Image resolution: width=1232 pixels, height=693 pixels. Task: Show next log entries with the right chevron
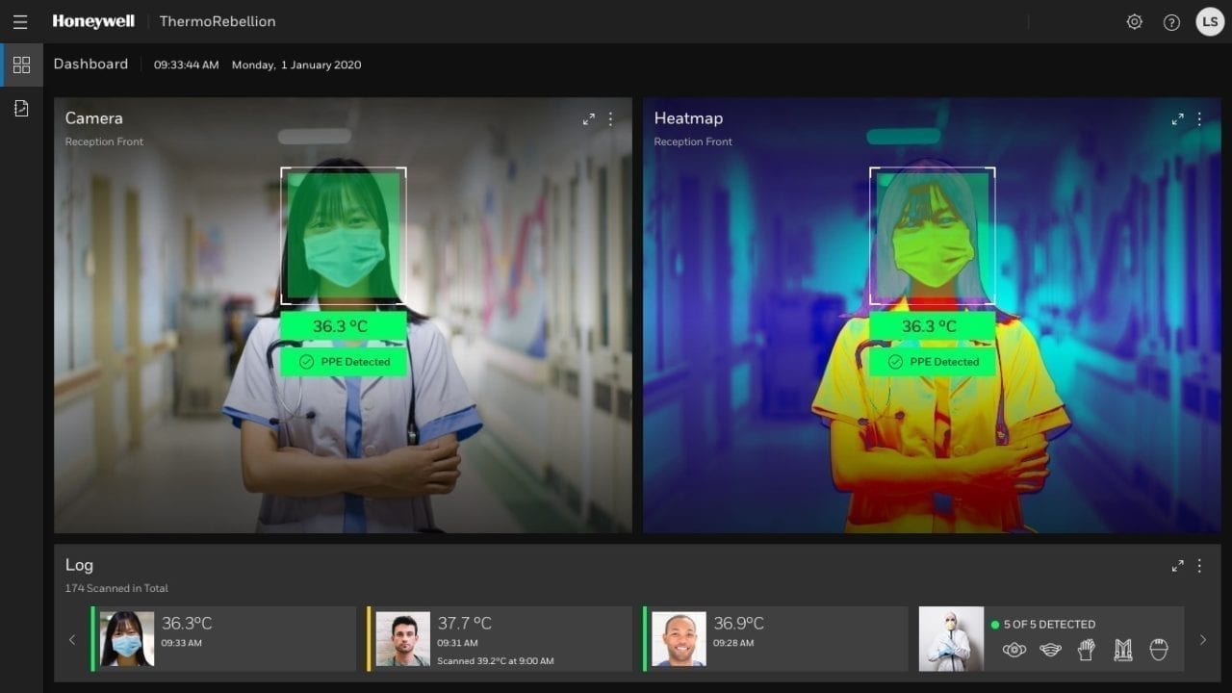pyautogui.click(x=1202, y=639)
